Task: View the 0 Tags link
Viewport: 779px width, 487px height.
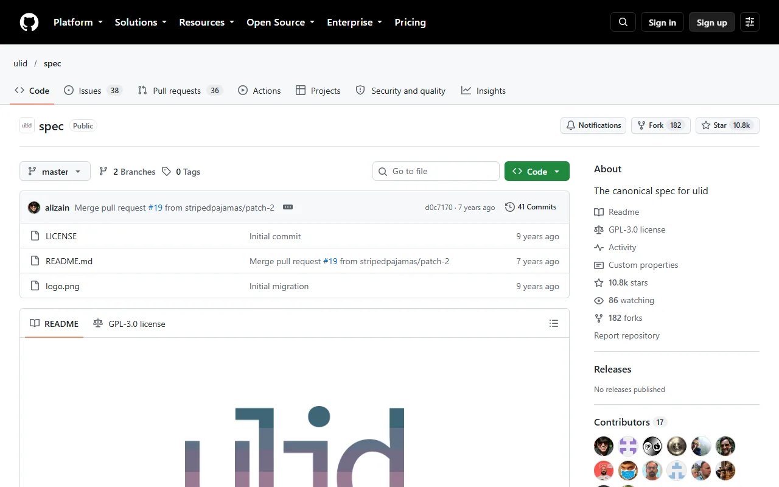Action: coord(181,172)
